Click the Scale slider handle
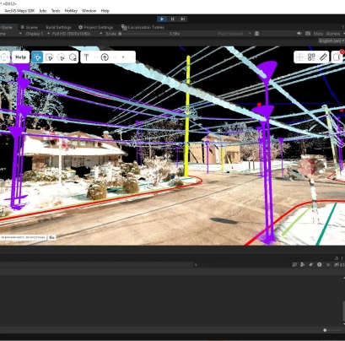Screen dimensions: 345x341 (120, 34)
